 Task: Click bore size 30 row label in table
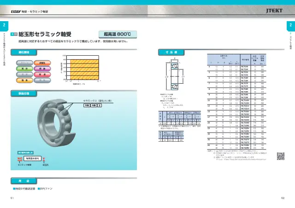click(x=208, y=134)
